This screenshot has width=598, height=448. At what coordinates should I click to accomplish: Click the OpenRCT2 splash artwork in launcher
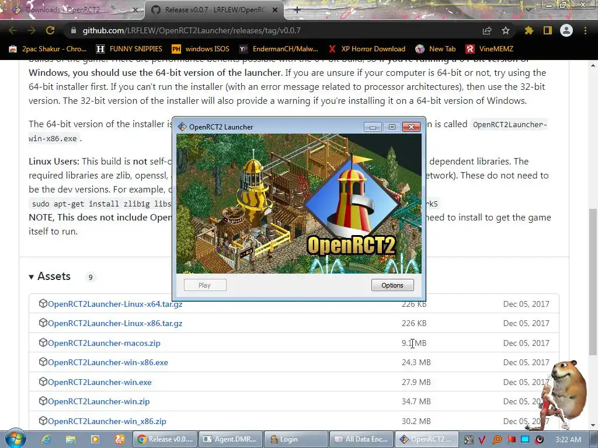(299, 204)
